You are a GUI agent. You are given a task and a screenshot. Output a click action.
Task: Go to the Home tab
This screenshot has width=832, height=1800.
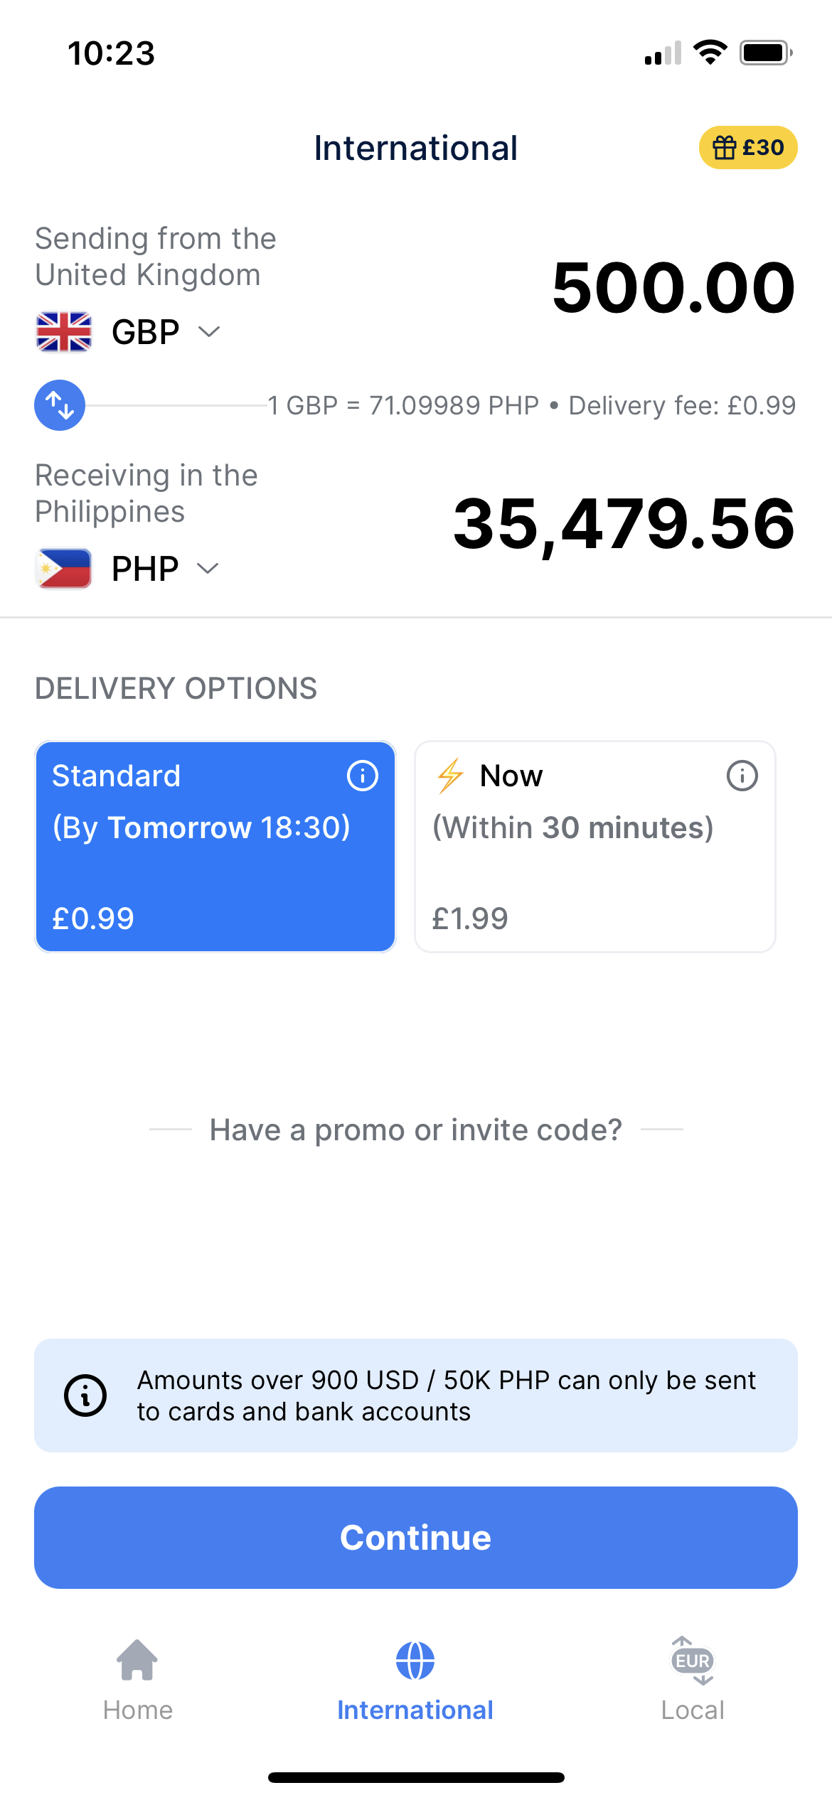pos(138,1679)
